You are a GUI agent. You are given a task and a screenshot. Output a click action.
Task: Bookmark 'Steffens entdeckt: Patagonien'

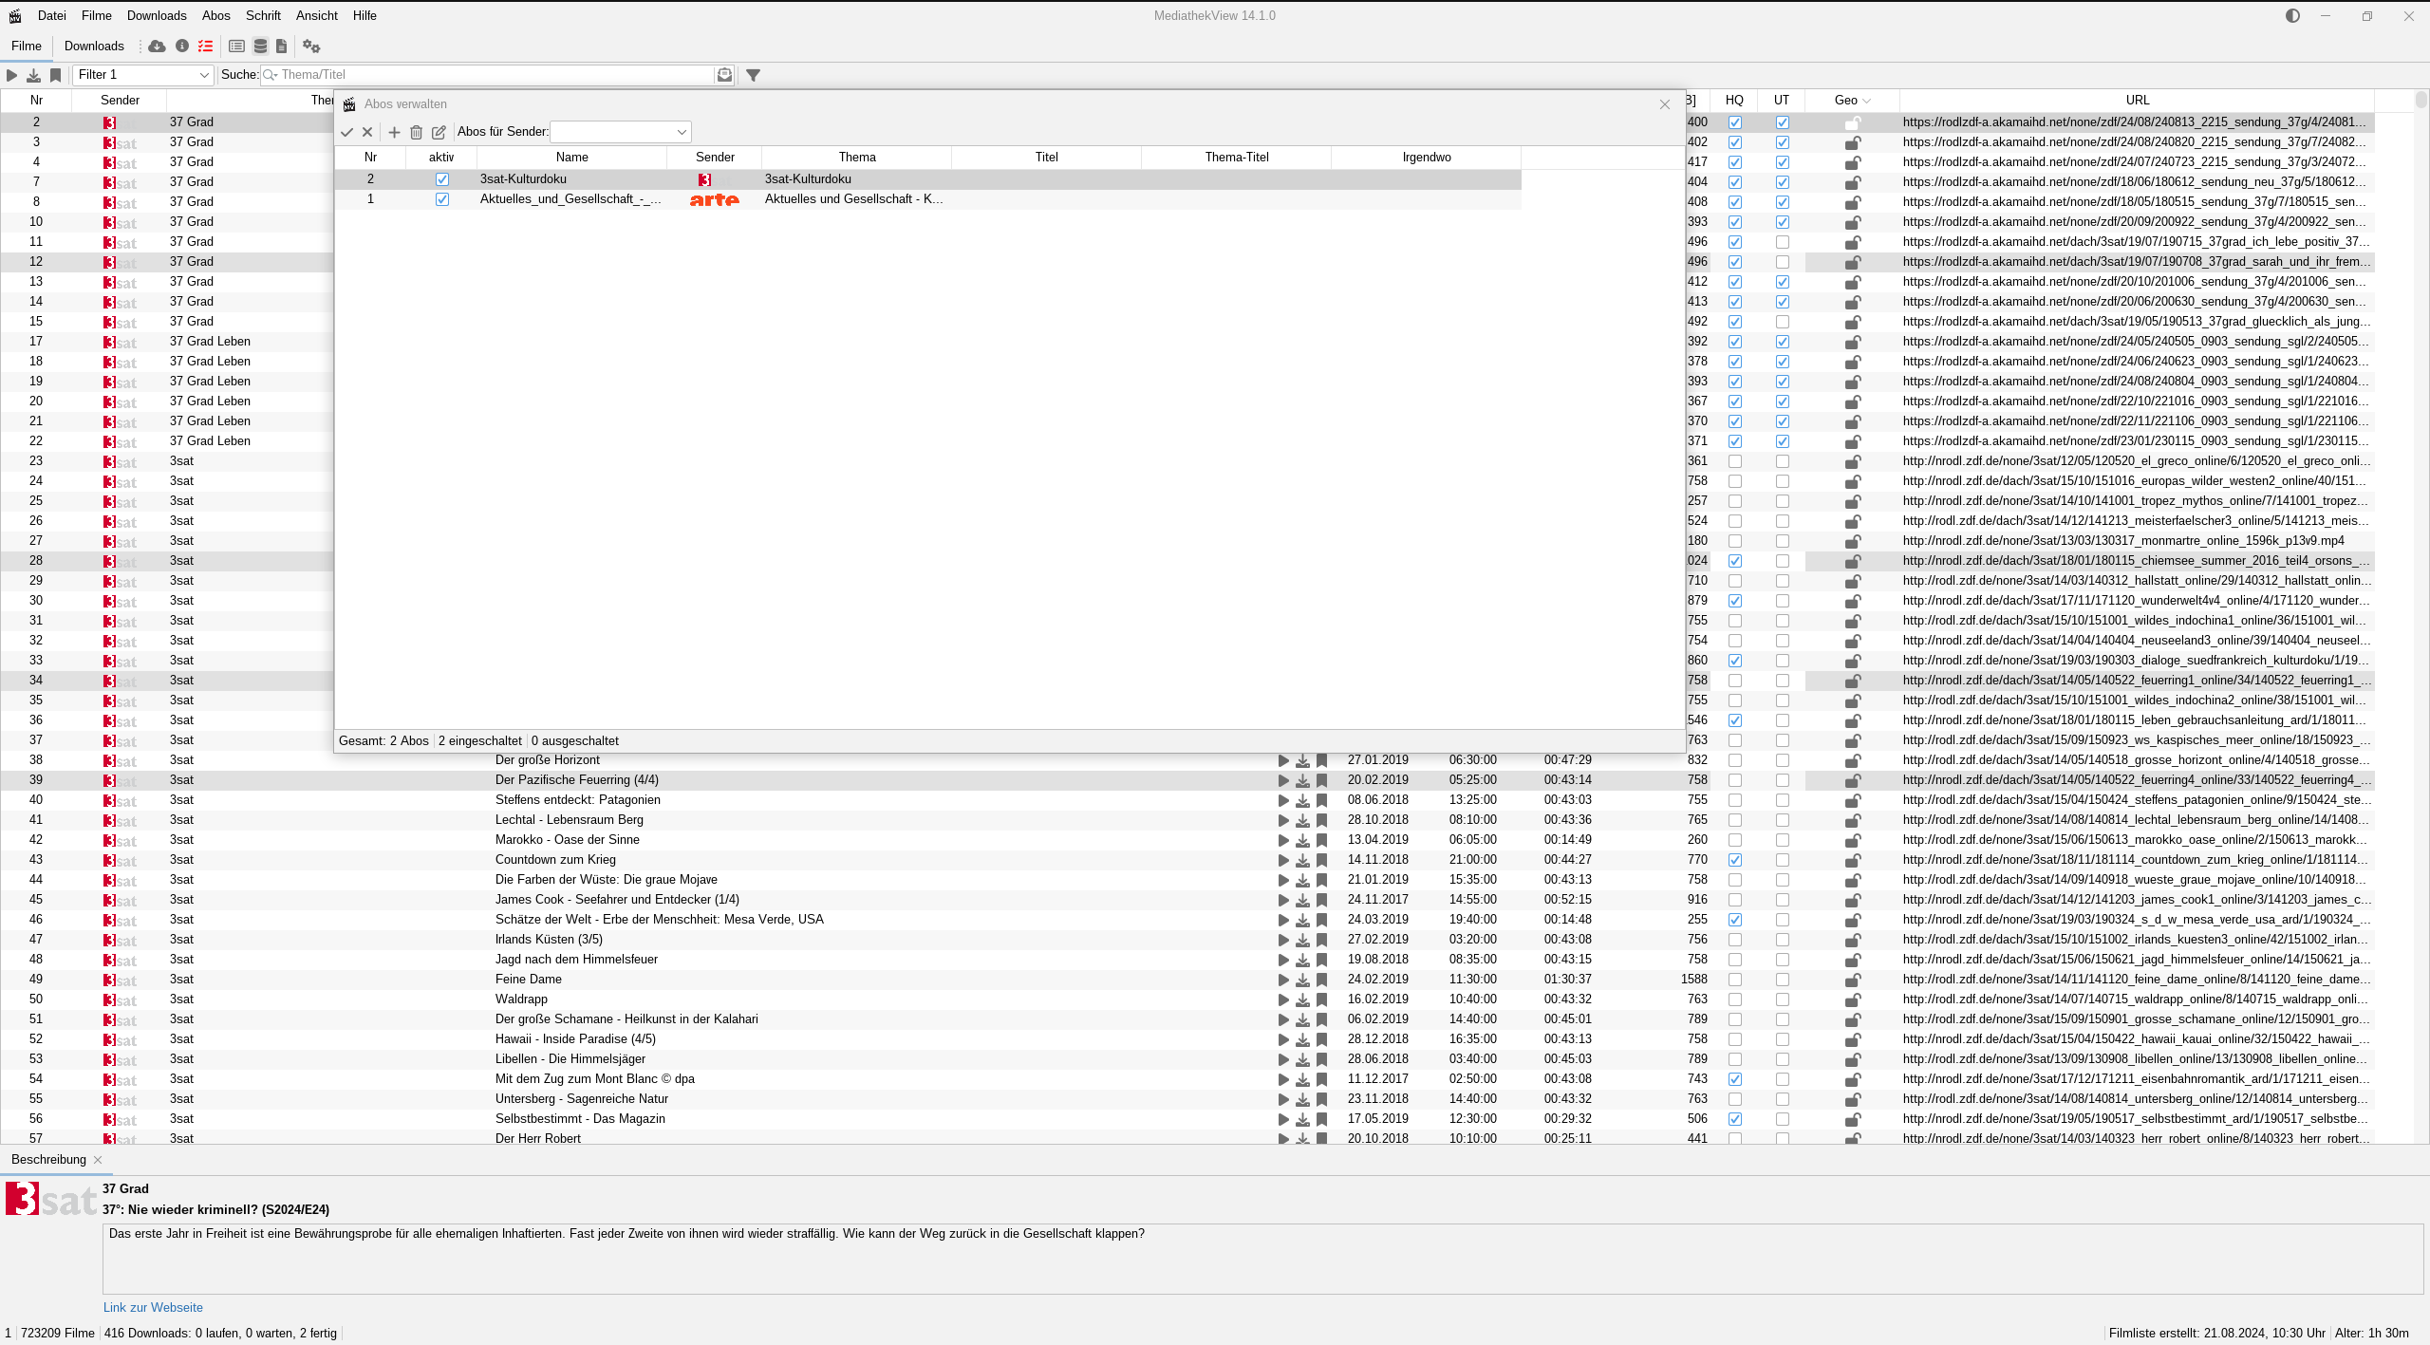click(1321, 800)
